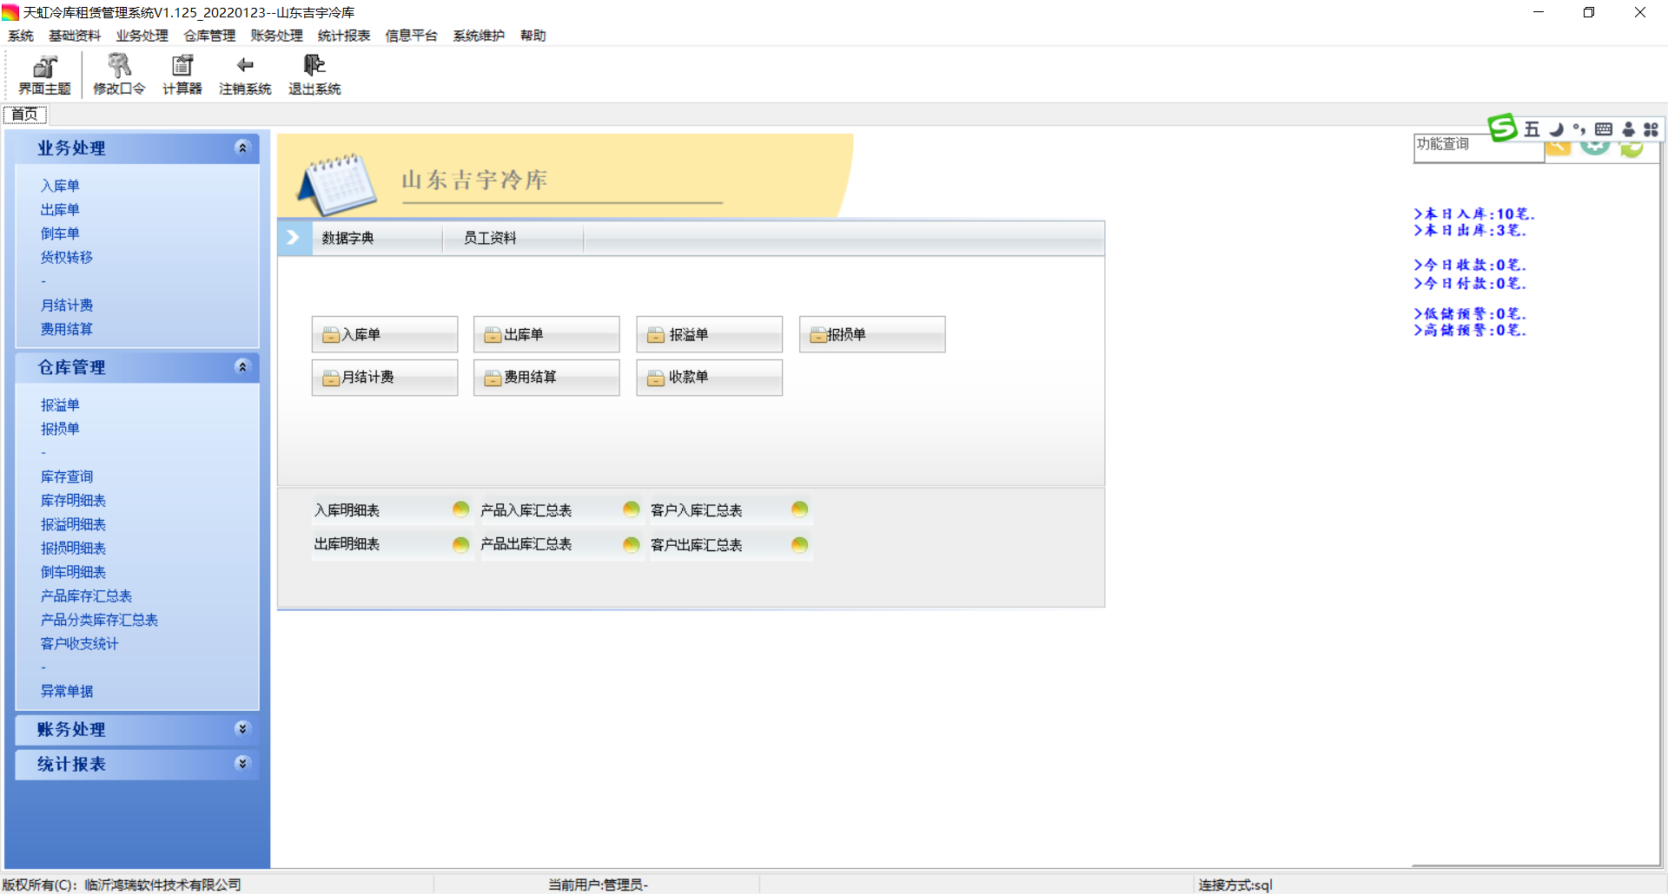Open 入库单 in the sidebar
1668x894 pixels.
pos(60,186)
